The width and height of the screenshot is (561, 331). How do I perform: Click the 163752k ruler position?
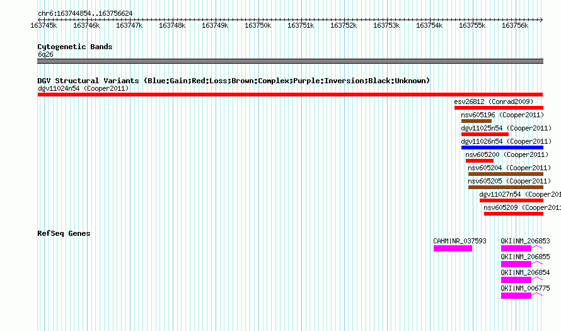pos(344,25)
